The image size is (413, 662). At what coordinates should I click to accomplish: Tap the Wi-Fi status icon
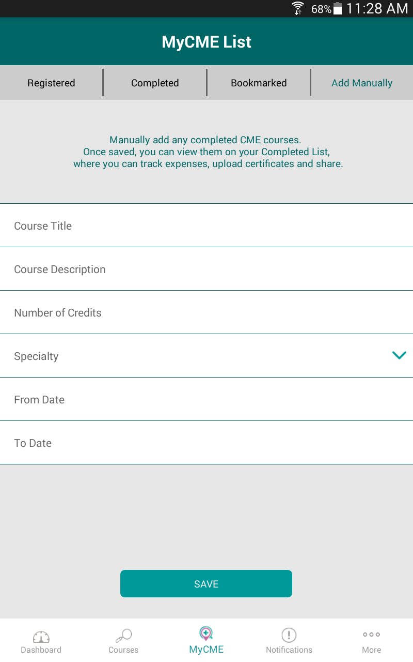[x=298, y=9]
